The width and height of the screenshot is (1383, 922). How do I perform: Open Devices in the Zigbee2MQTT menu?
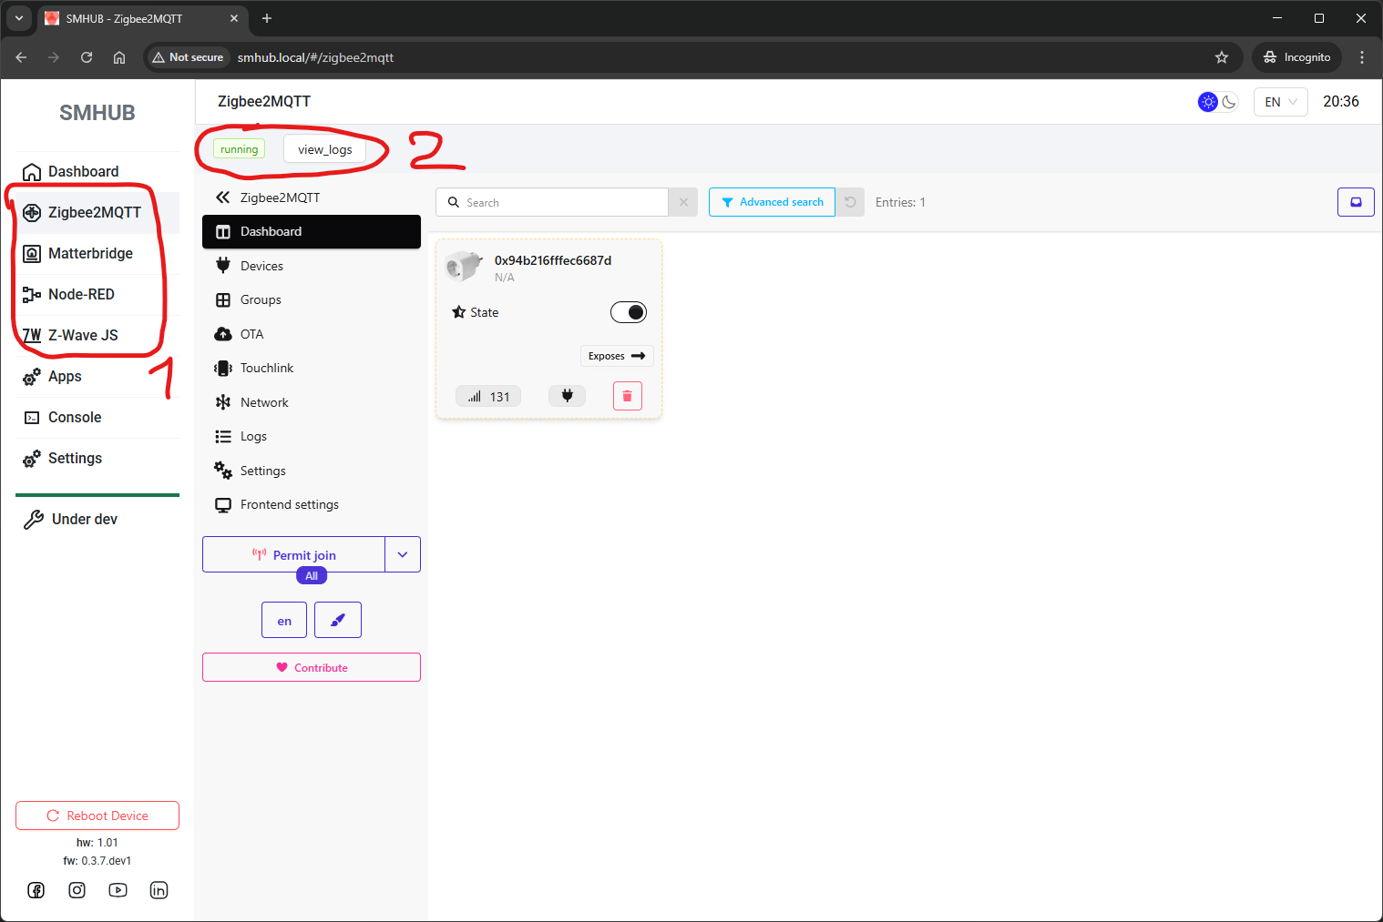(261, 266)
